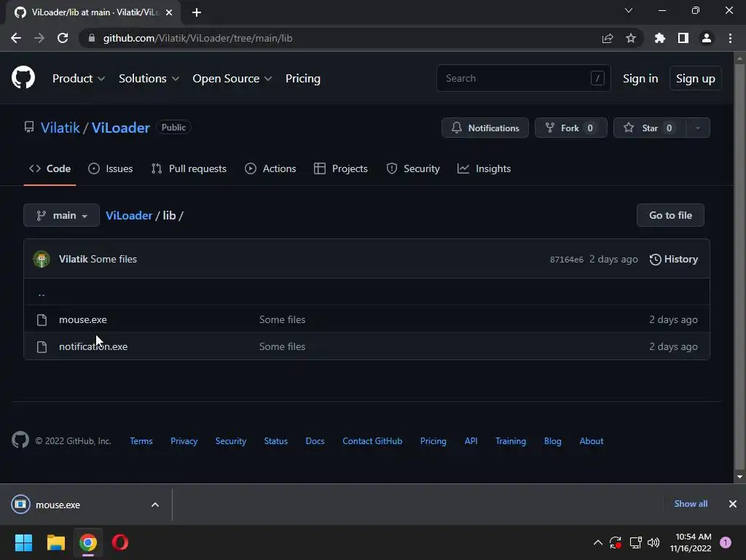Click mouse.exe file icon in list
This screenshot has width=746, height=560.
pos(42,320)
